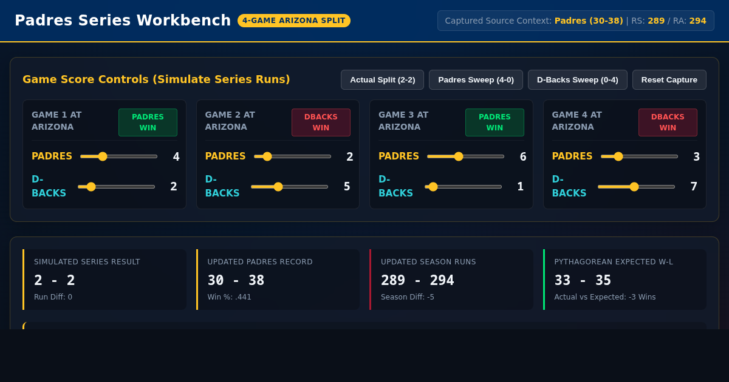Apply the Actual Split (2-2) preset
Image resolution: width=729 pixels, height=382 pixels.
(382, 79)
